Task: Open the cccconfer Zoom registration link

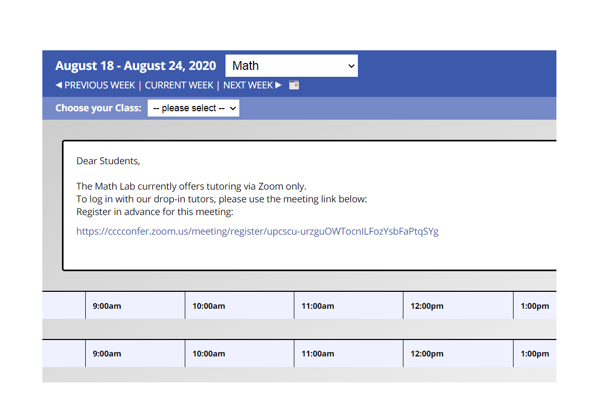Action: coord(257,231)
